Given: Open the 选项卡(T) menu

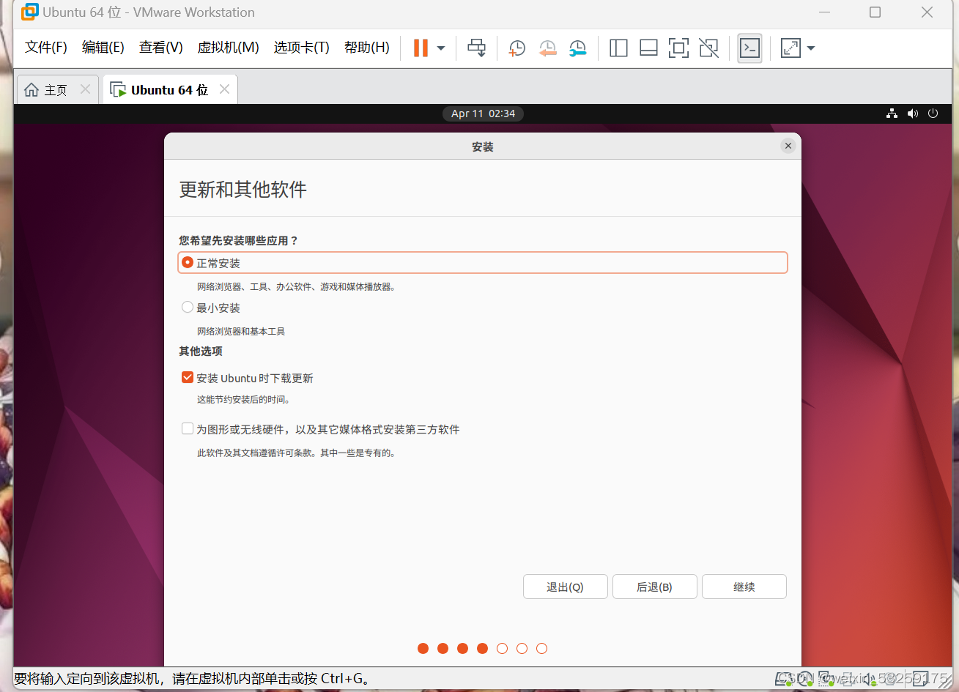Looking at the screenshot, I should click(302, 48).
